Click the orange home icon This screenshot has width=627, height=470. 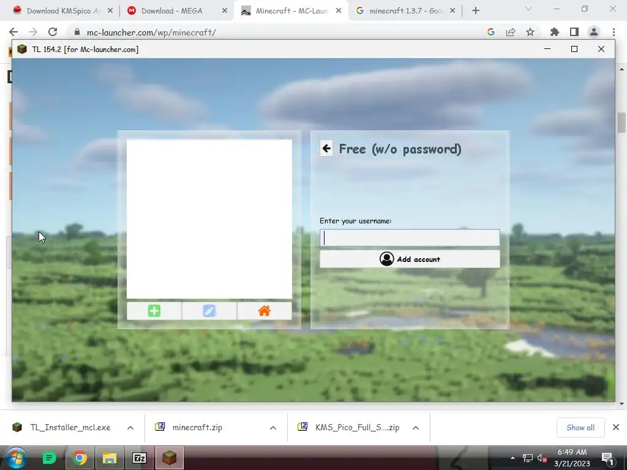pyautogui.click(x=265, y=311)
